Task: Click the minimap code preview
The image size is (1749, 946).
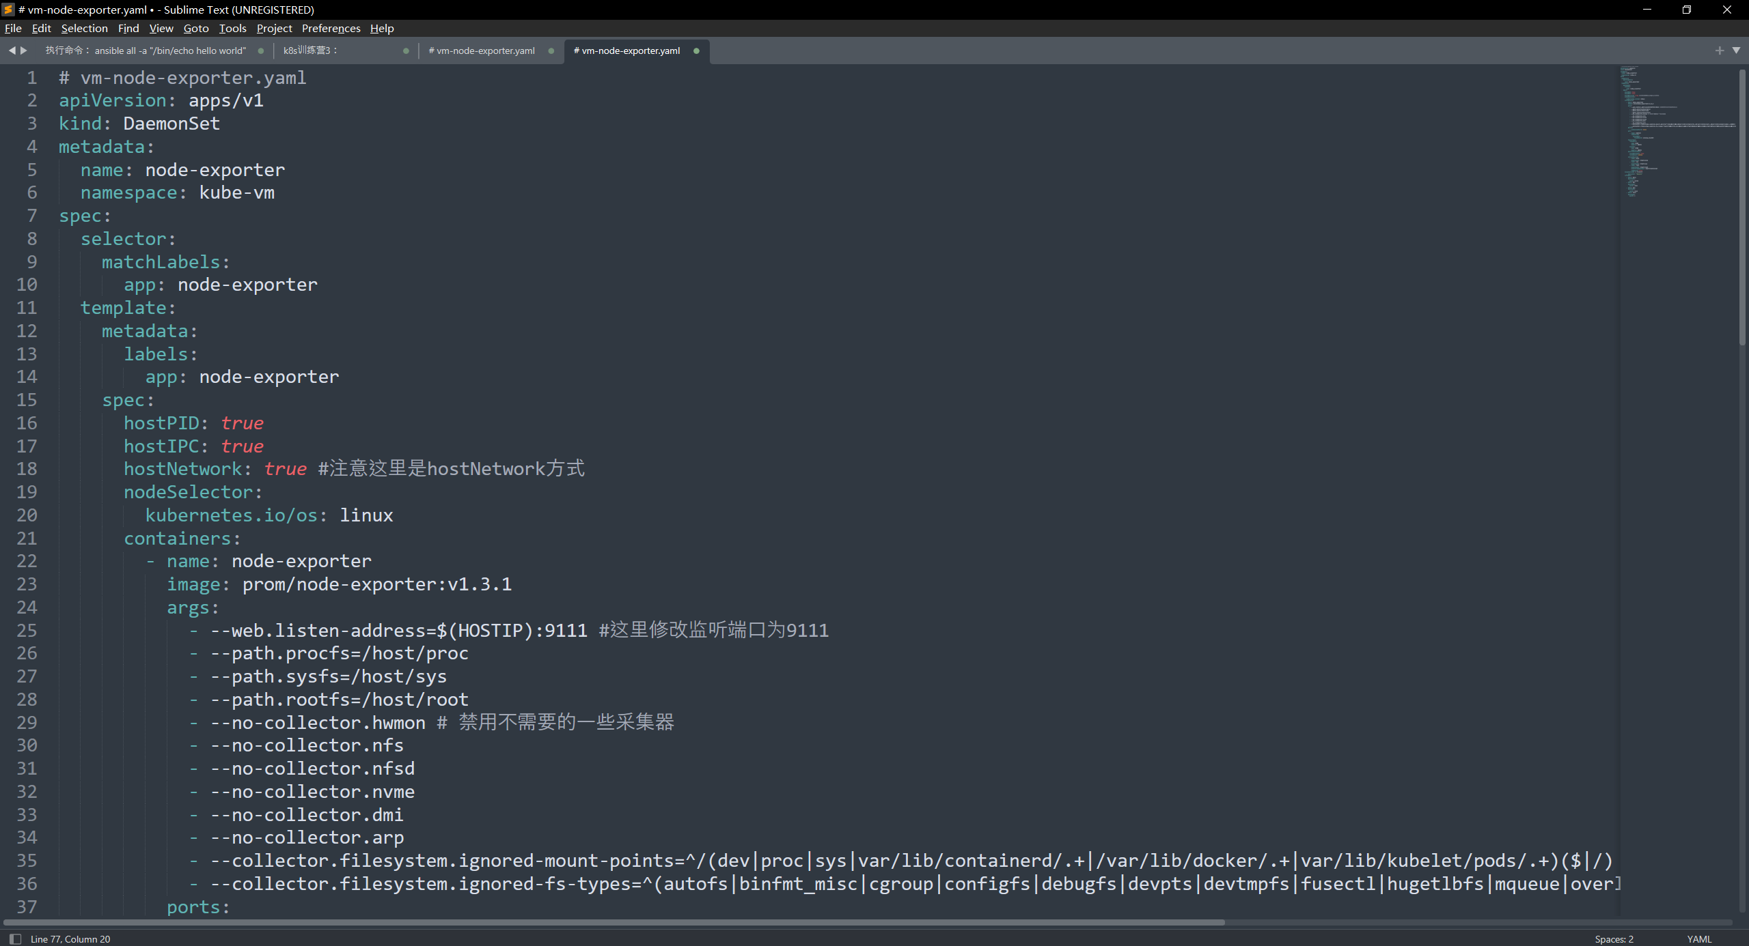Action: click(1677, 131)
